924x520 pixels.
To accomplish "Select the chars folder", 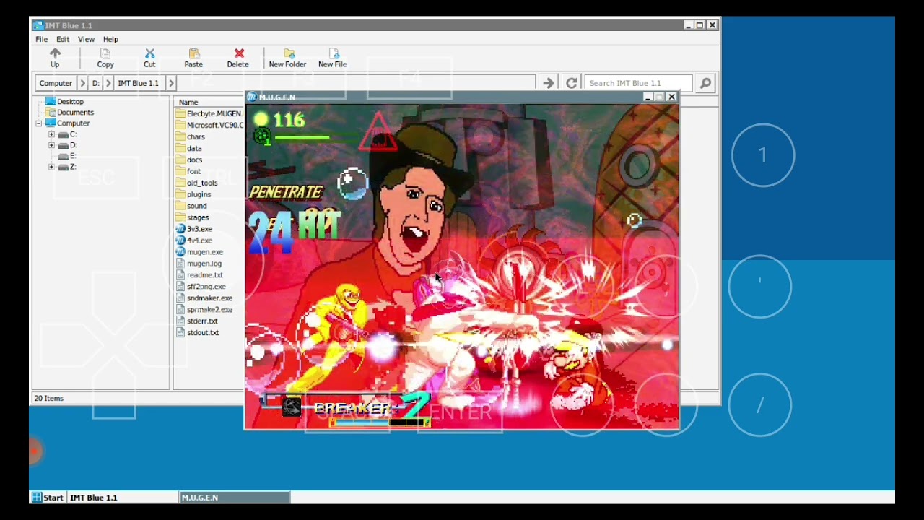I will pyautogui.click(x=191, y=136).
